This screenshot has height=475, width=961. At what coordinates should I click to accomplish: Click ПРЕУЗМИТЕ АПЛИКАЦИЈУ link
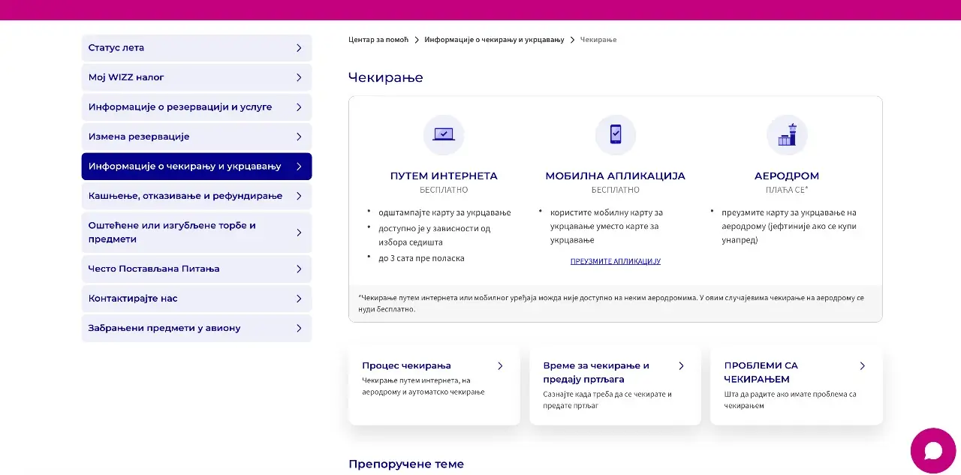click(616, 262)
